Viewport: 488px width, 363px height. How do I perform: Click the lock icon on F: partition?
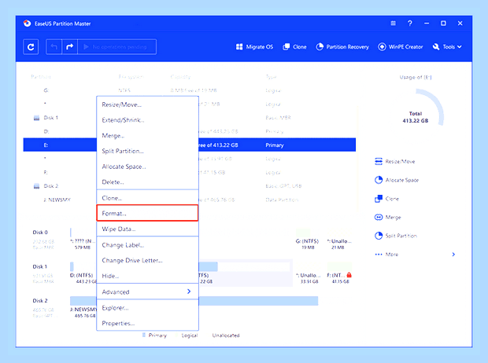[x=349, y=275]
